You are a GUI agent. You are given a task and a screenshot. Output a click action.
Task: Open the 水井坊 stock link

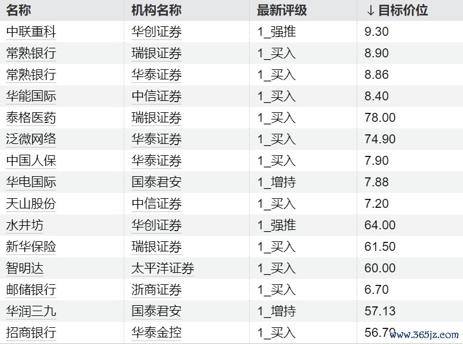tap(24, 225)
